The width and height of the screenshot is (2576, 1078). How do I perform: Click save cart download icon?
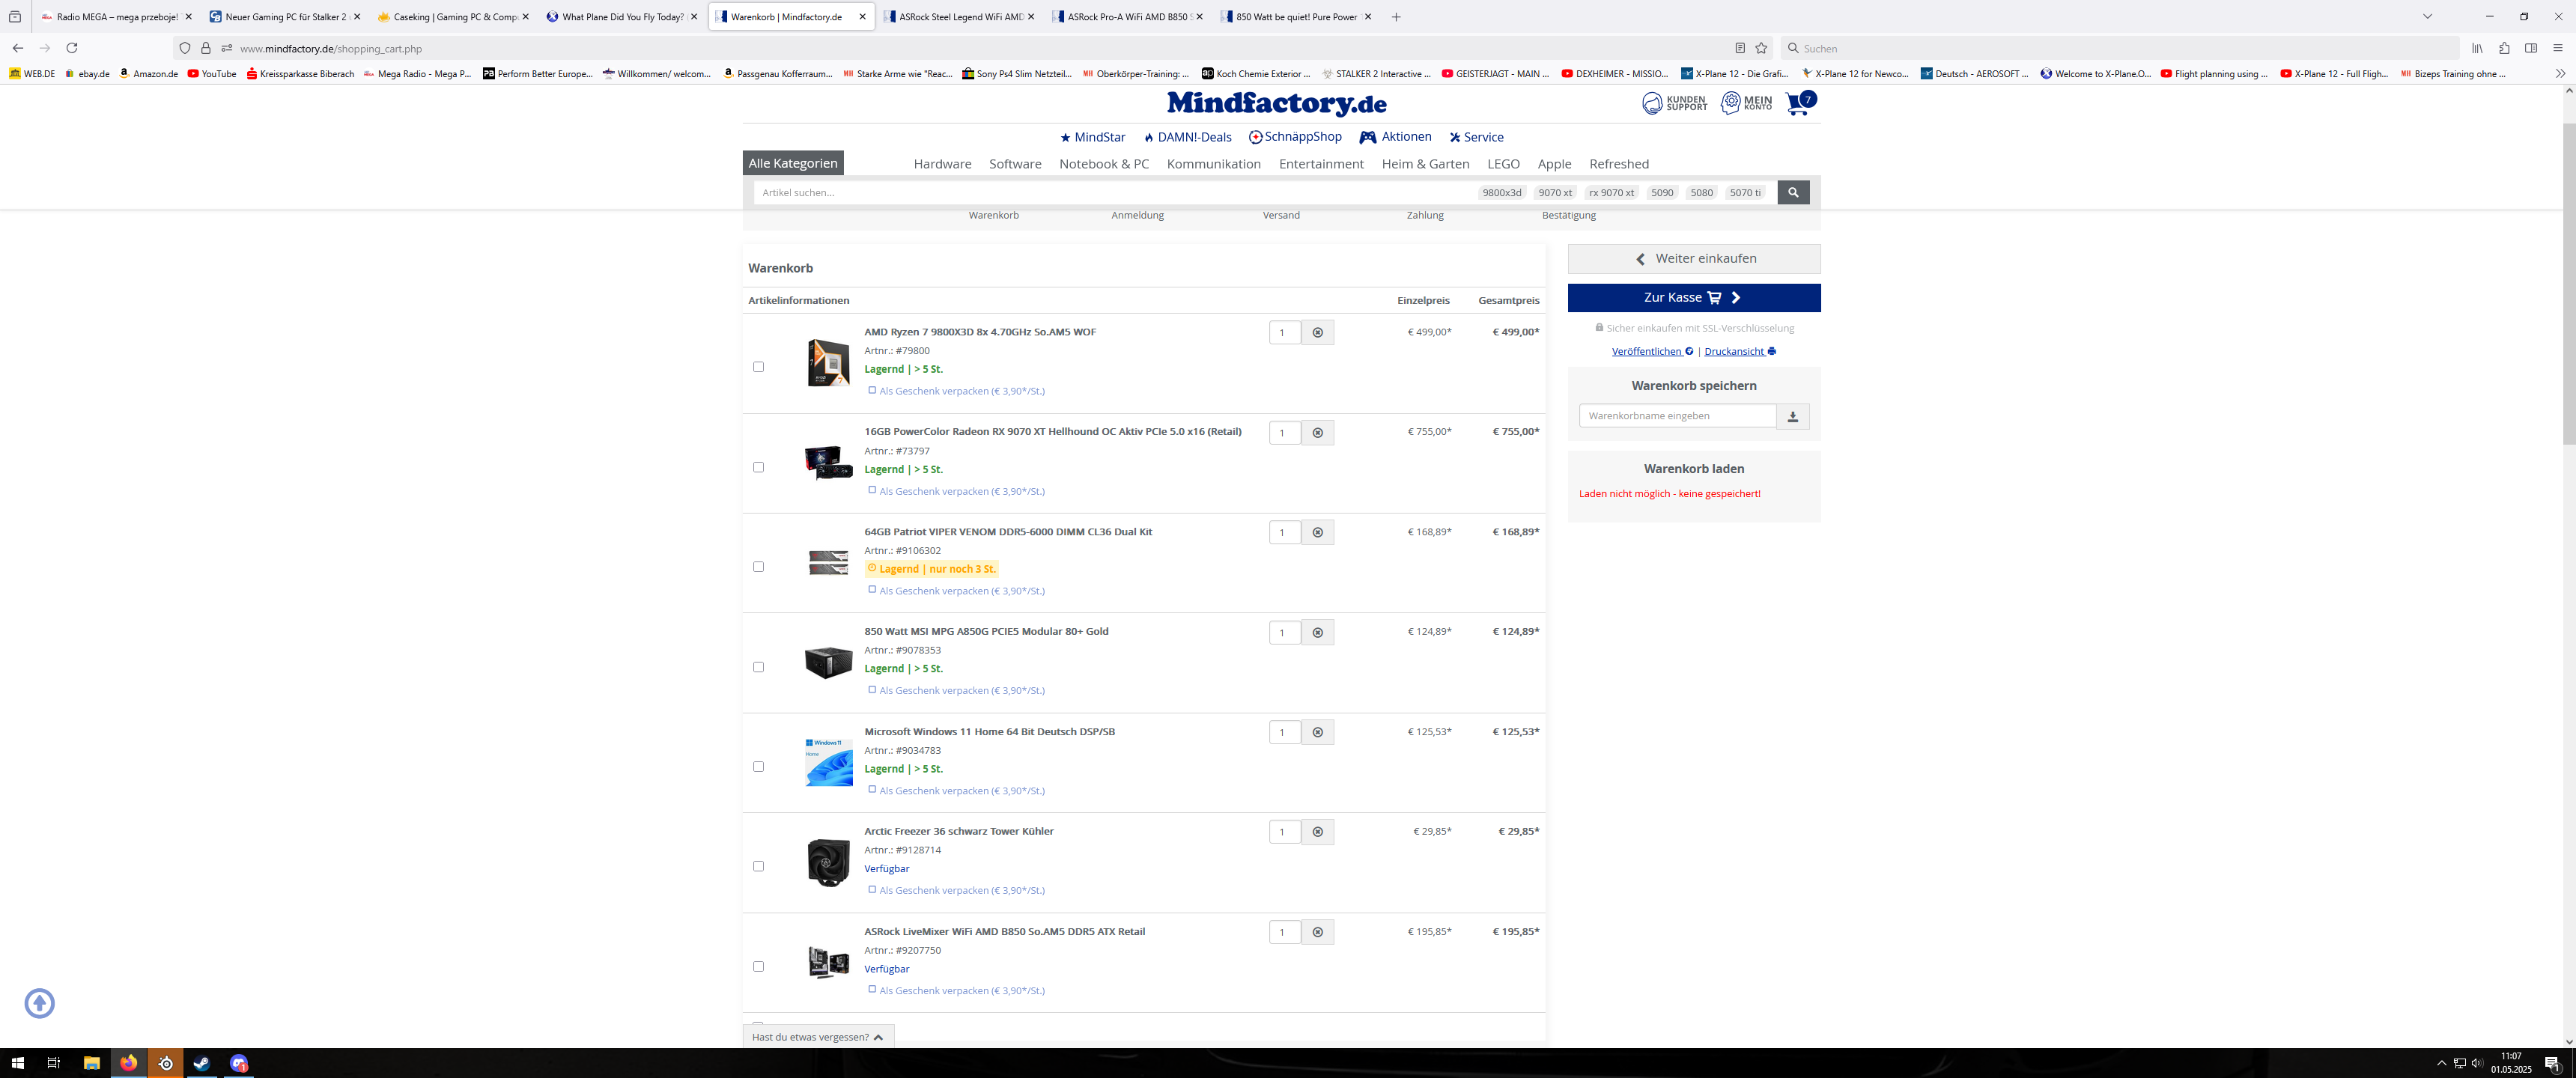1792,416
